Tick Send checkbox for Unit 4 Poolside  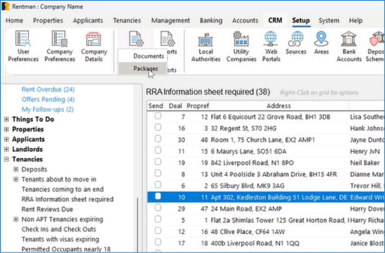[158, 173]
